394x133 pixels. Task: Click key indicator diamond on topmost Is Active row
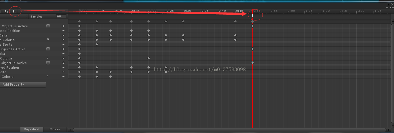(63, 26)
